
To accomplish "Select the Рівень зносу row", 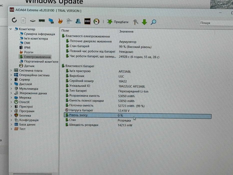I will (x=138, y=115).
